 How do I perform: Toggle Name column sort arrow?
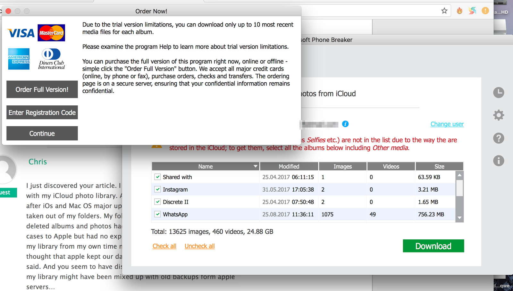click(x=256, y=166)
